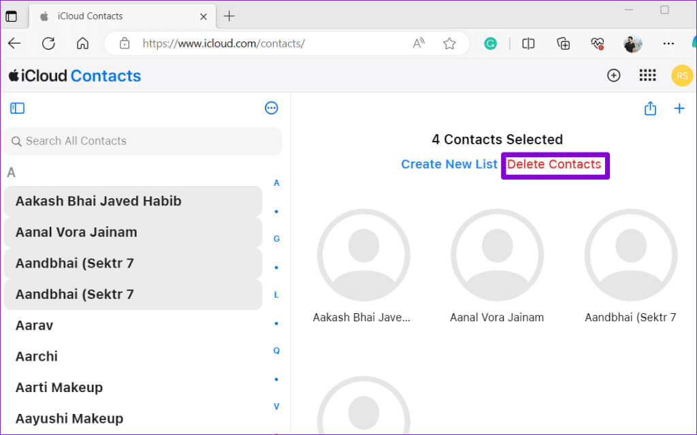The image size is (697, 435).
Task: Toggle the contacts sidebar
Action: [x=17, y=108]
